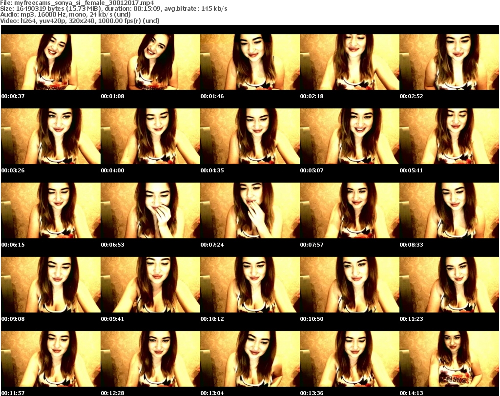View the thumbnail at 00:09:08
The height and width of the screenshot is (396, 500).
[x=51, y=285]
